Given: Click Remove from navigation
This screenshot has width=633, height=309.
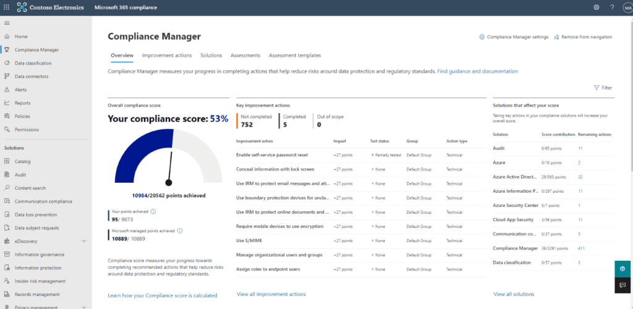Looking at the screenshot, I should click(x=583, y=36).
